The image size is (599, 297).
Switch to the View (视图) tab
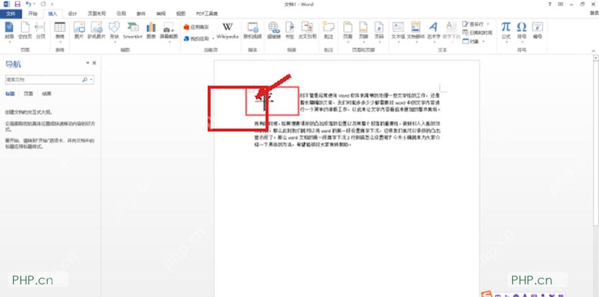tap(180, 14)
